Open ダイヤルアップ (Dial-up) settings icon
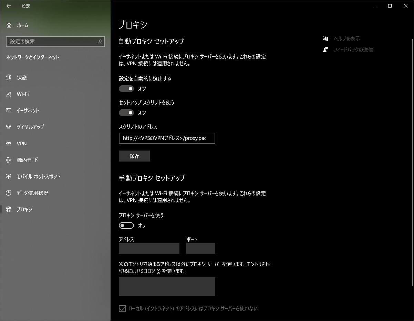The width and height of the screenshot is (414, 321). [x=8, y=127]
